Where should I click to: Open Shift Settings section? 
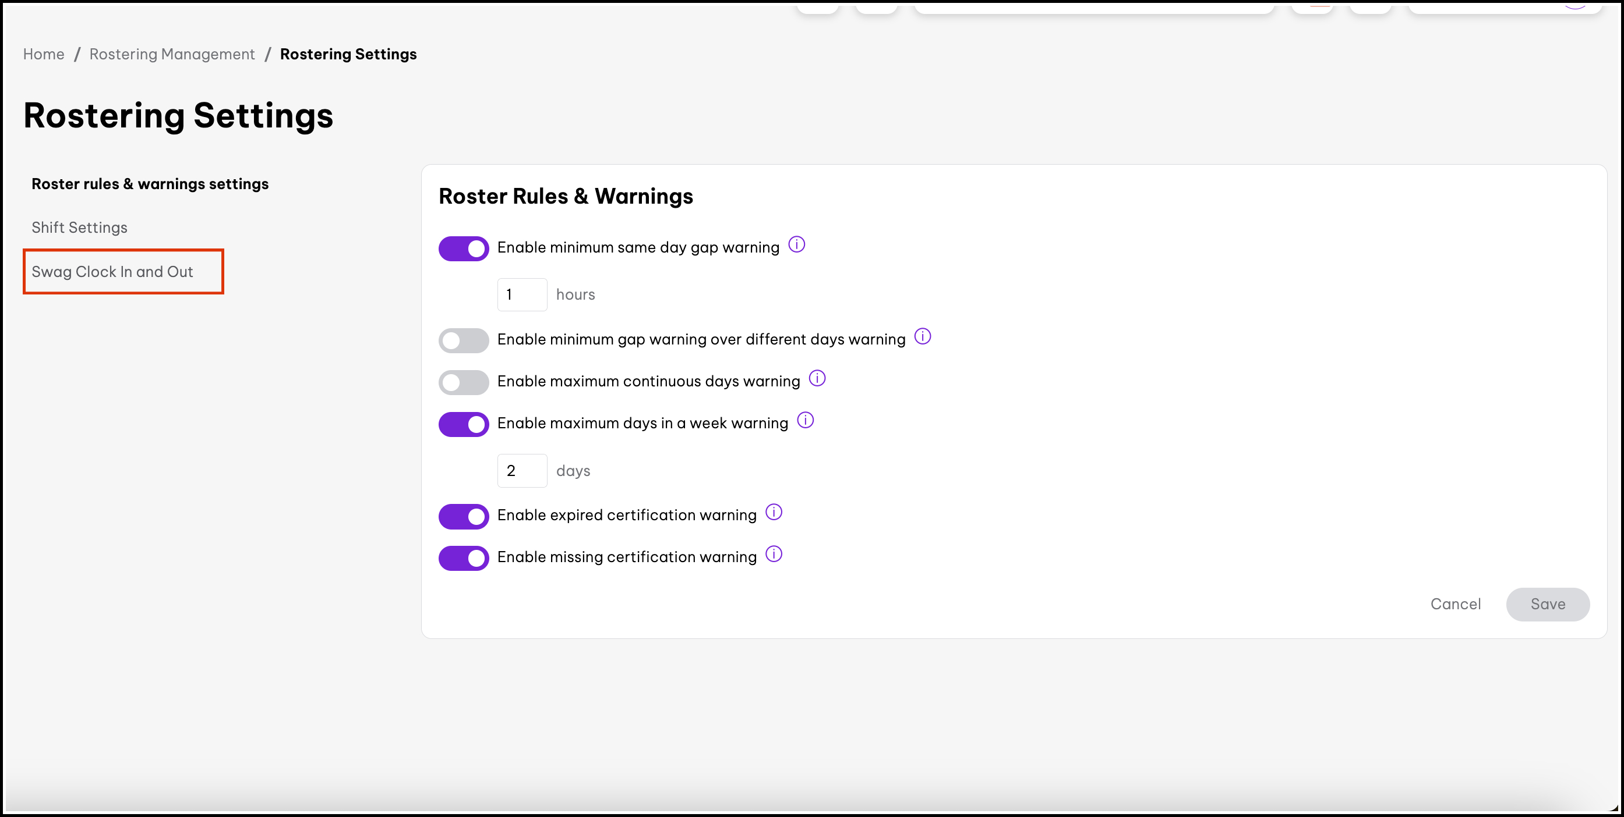pos(79,228)
